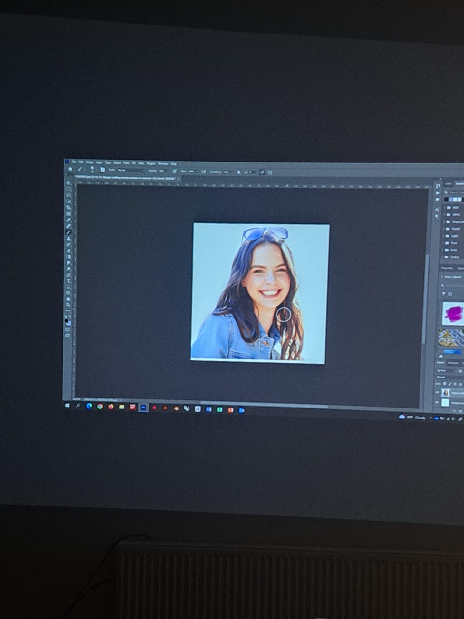Open the layer Kind filter dropdown
Screen dimensions: 464x619
pos(446,371)
